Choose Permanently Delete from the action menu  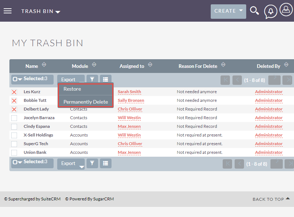tap(85, 101)
